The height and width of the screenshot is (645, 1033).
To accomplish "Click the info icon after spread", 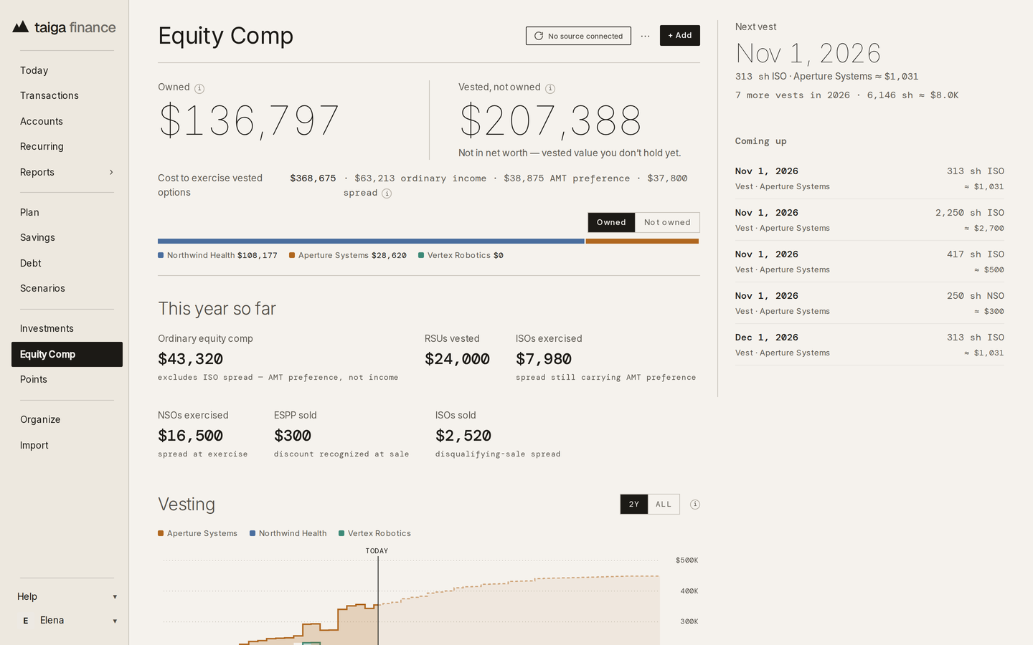I will pos(387,193).
